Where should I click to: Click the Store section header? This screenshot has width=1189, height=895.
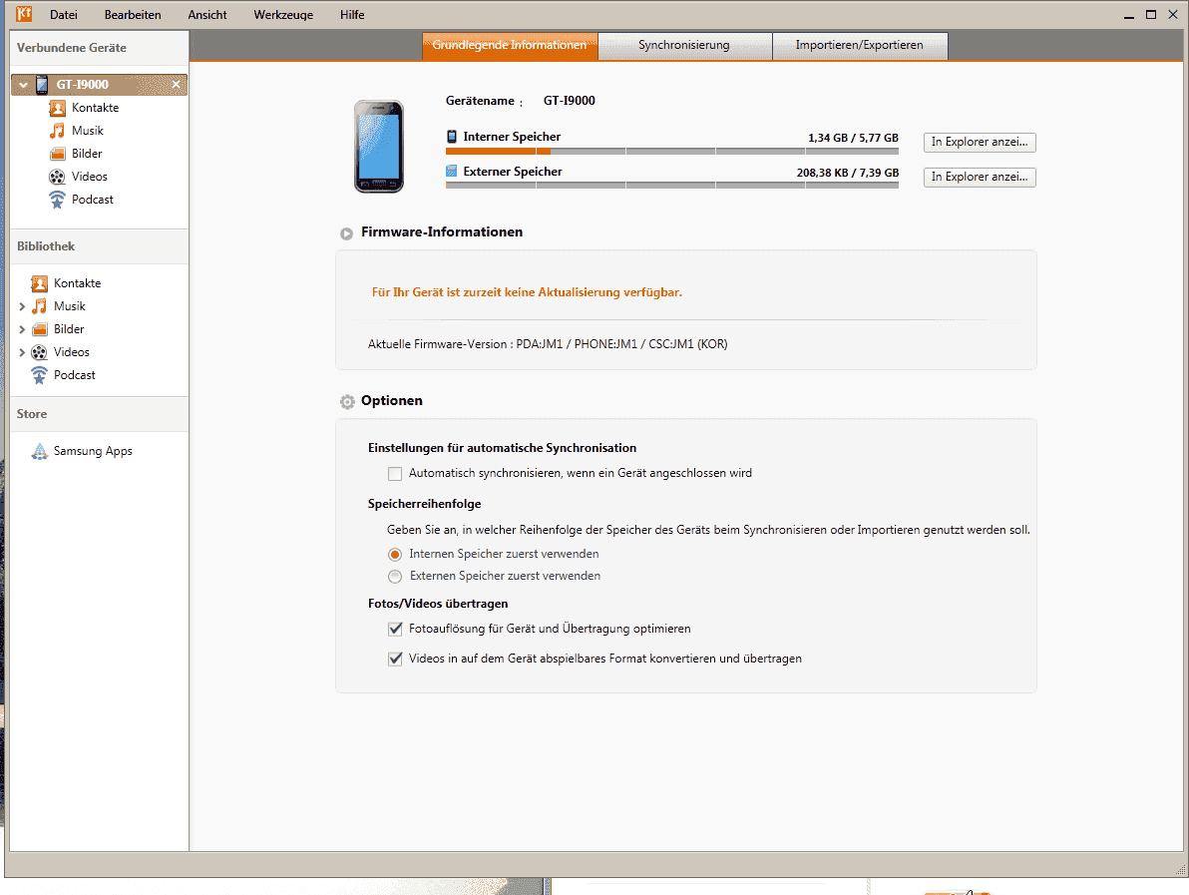(100, 414)
